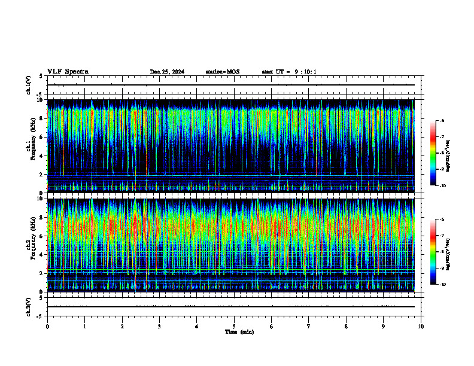Click the "-10" tick on lower colorbar
This screenshot has height=366, width=474.
pyautogui.click(x=442, y=285)
